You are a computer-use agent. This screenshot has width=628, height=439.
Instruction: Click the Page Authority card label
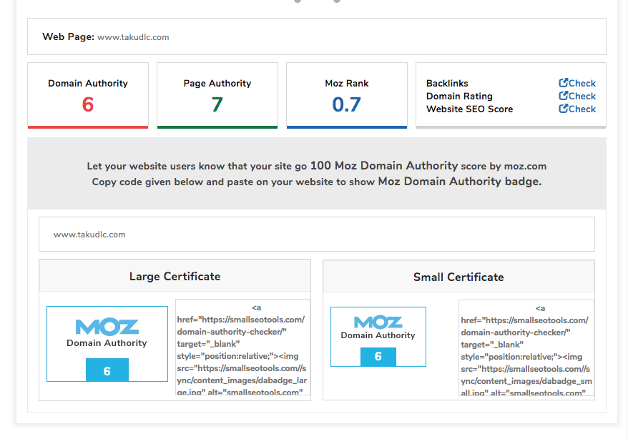pyautogui.click(x=217, y=83)
